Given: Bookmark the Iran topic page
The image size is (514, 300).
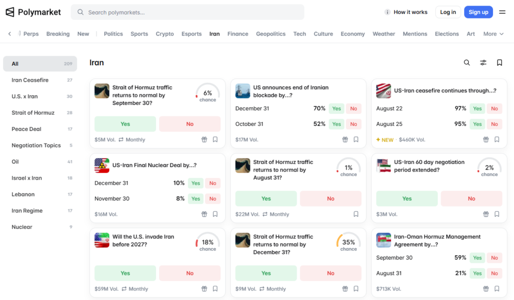Looking at the screenshot, I should [499, 63].
